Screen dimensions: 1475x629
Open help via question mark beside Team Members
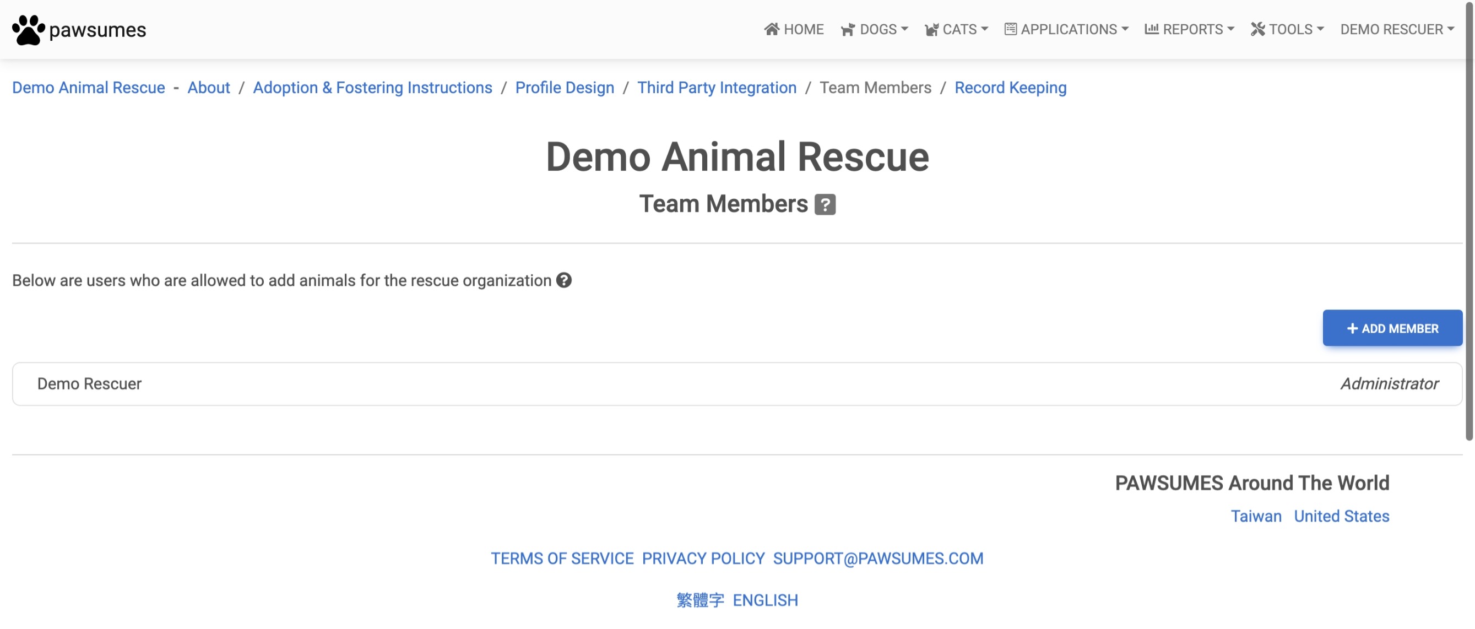pyautogui.click(x=825, y=204)
